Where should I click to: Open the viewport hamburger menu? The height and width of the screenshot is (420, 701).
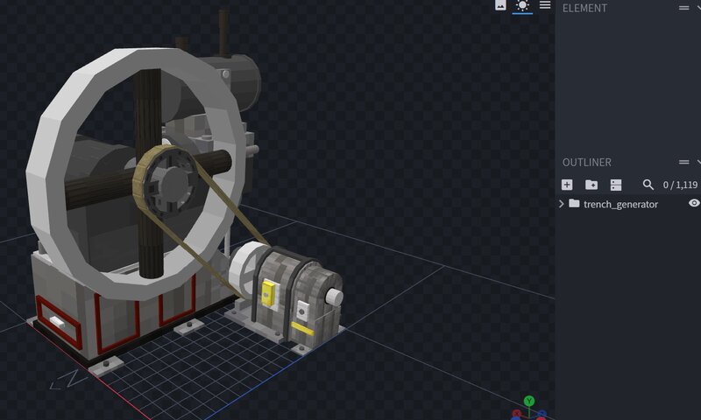[x=545, y=5]
